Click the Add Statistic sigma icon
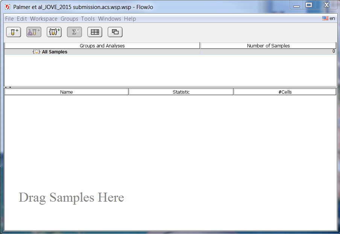340x234 pixels. pos(74,32)
